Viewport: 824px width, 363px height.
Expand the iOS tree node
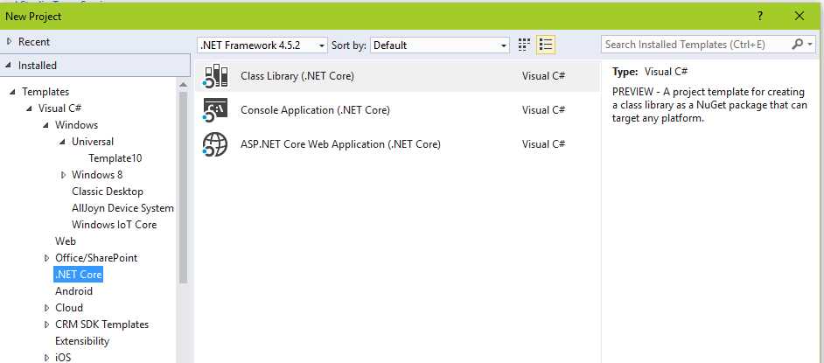coord(46,358)
